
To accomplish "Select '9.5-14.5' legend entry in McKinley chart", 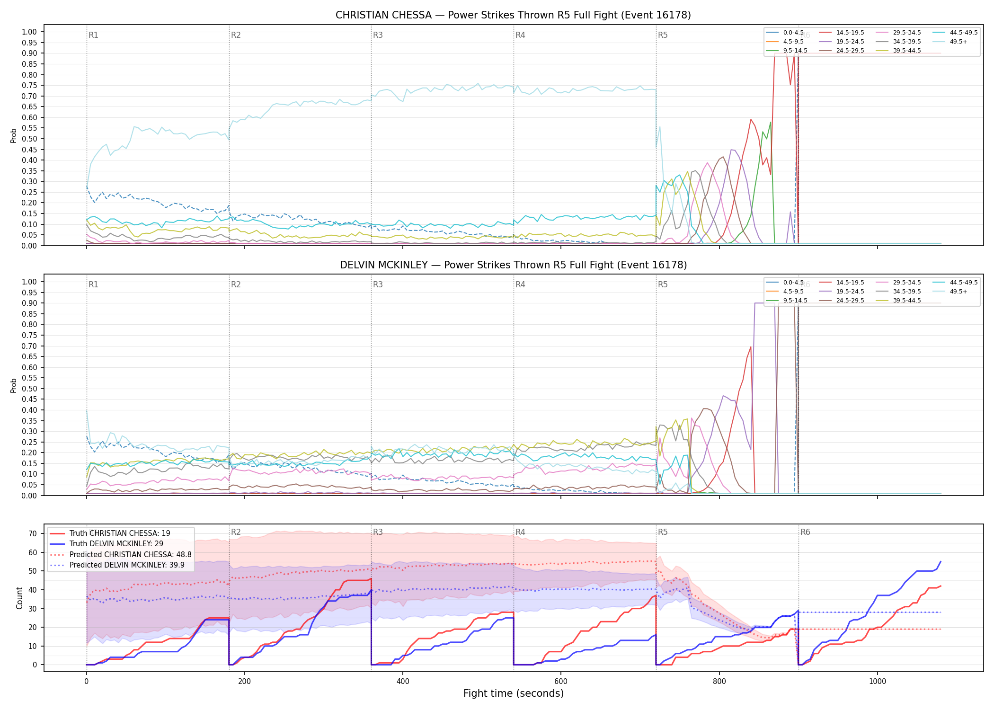I will point(787,301).
